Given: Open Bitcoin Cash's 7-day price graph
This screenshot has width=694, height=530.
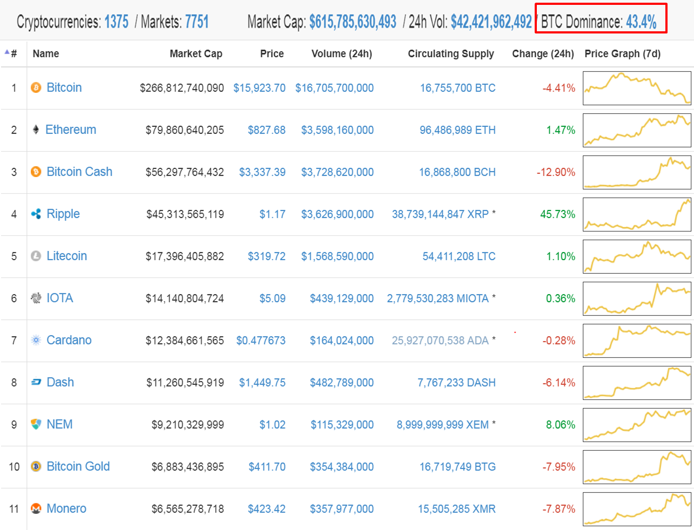Looking at the screenshot, I should coord(637,172).
